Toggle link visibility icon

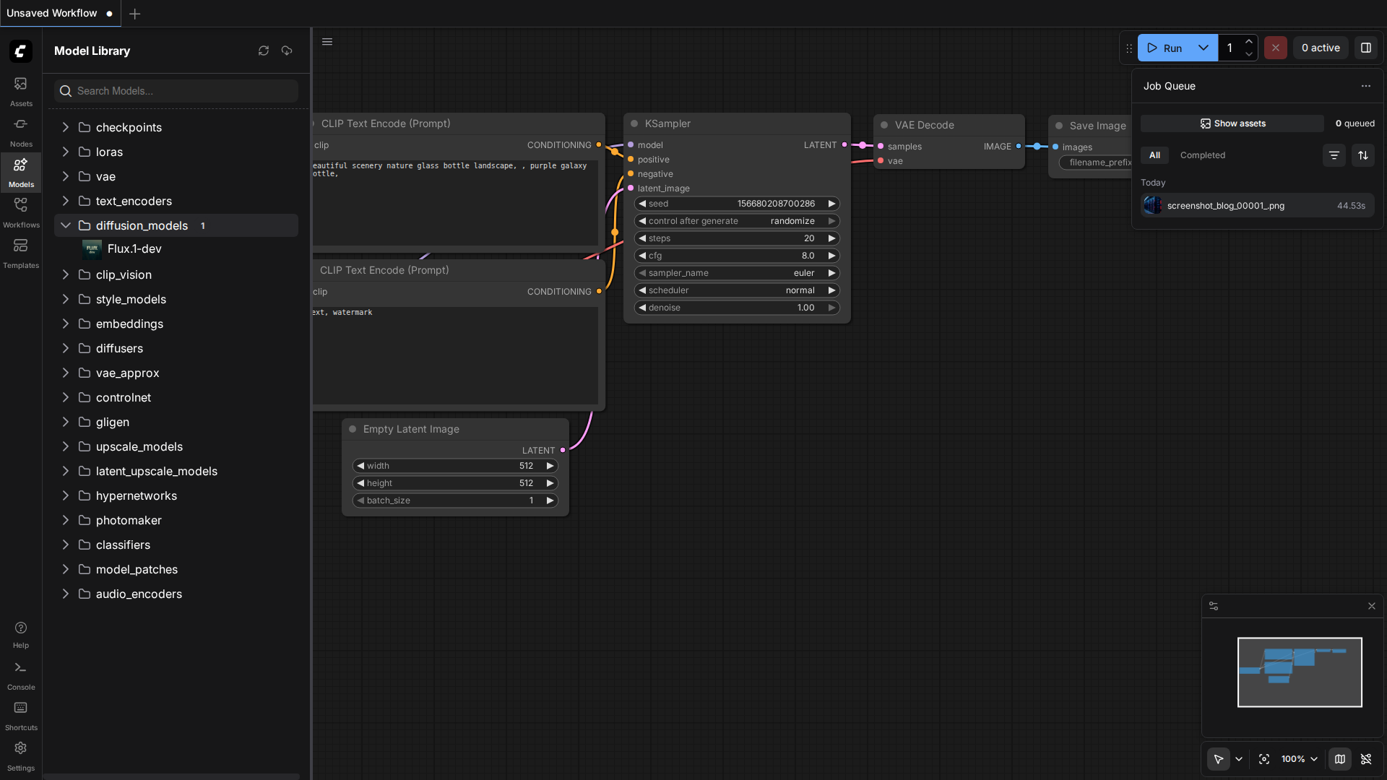(1366, 759)
